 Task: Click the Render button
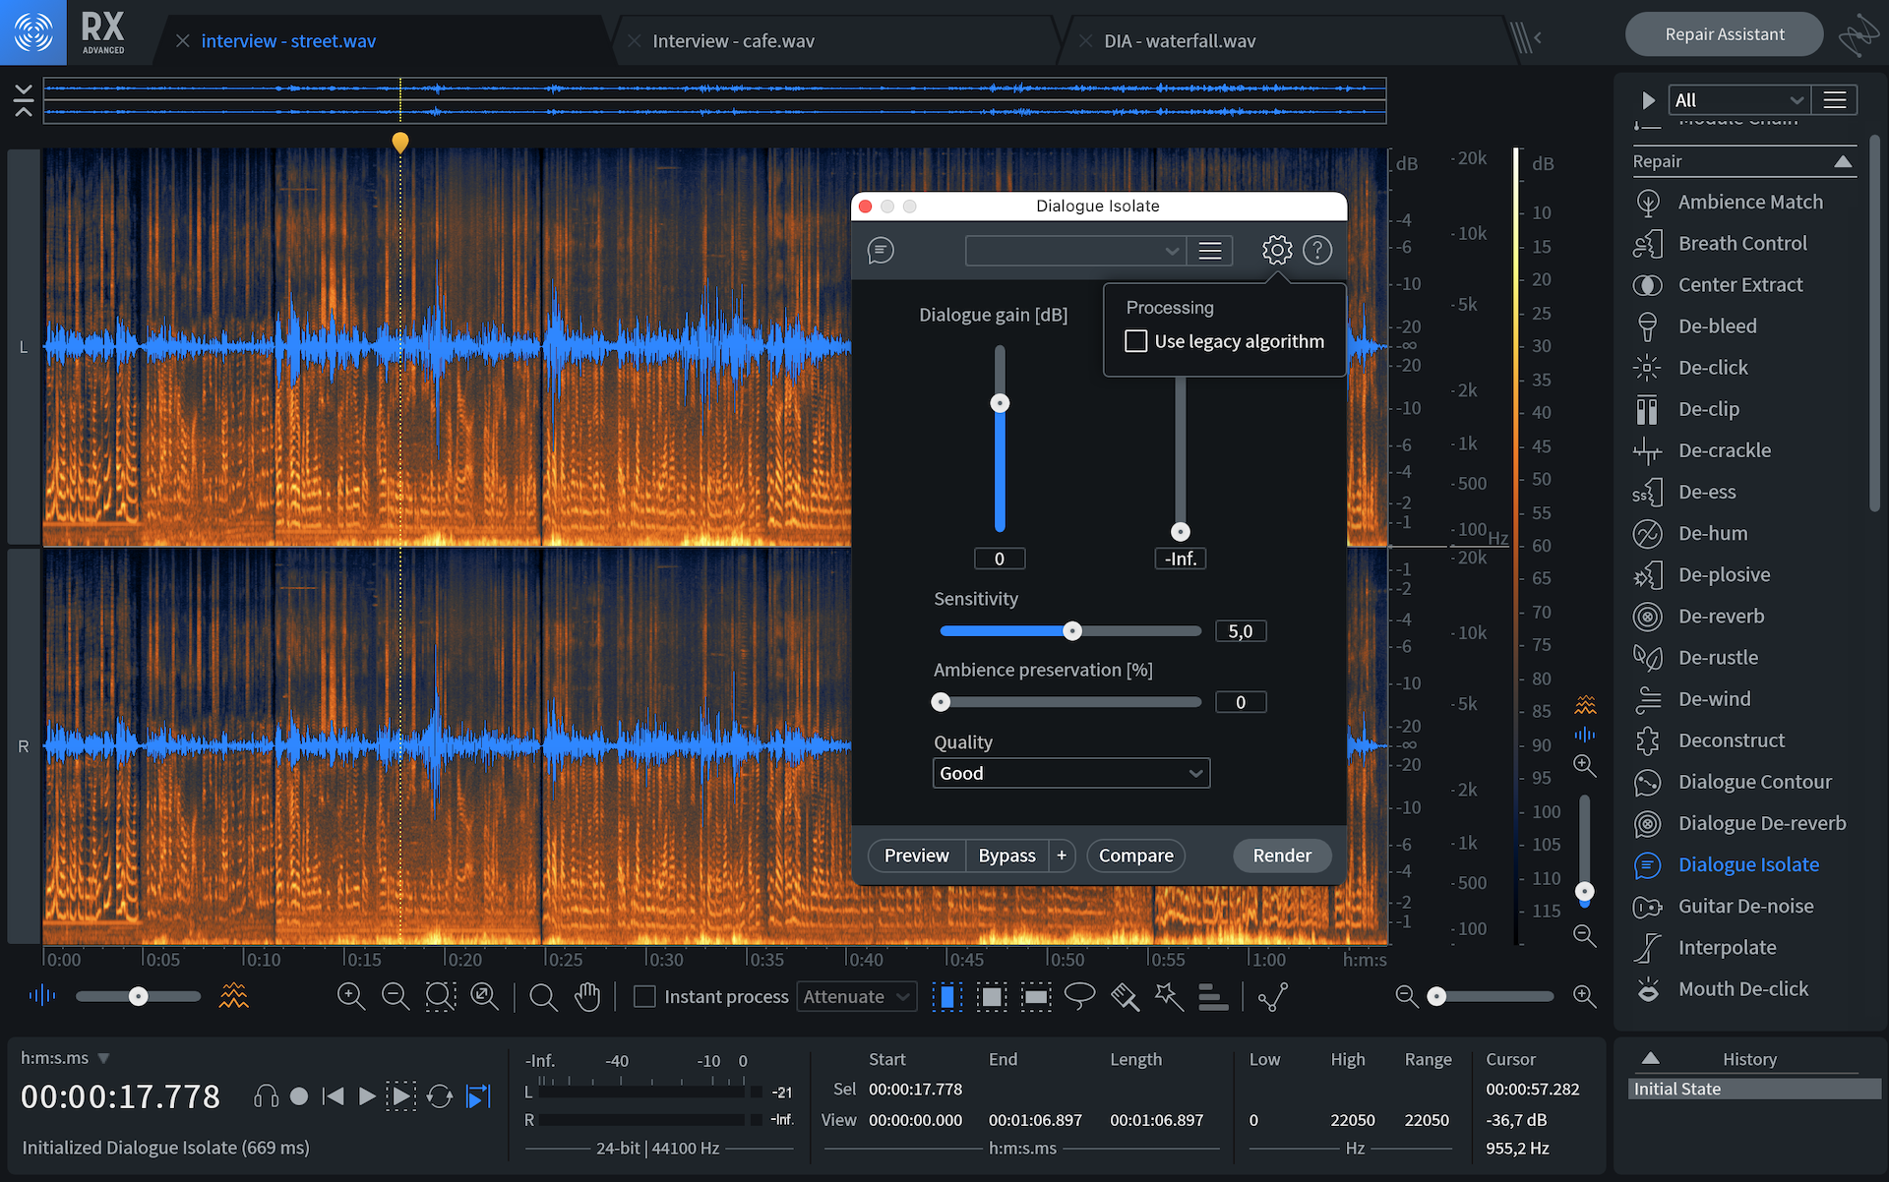tap(1281, 856)
